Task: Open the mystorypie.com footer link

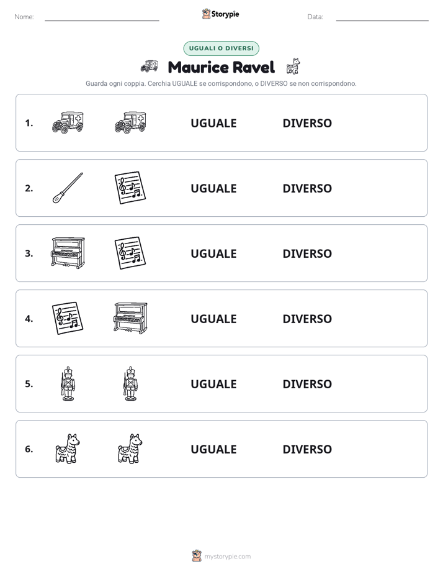Action: coord(227,557)
